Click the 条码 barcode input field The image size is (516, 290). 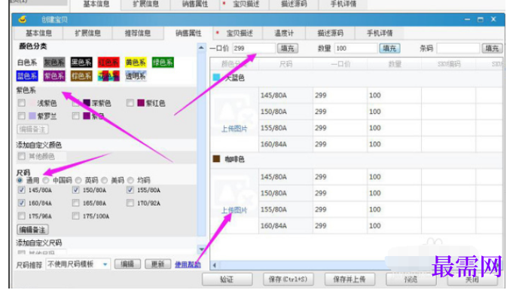coord(458,48)
